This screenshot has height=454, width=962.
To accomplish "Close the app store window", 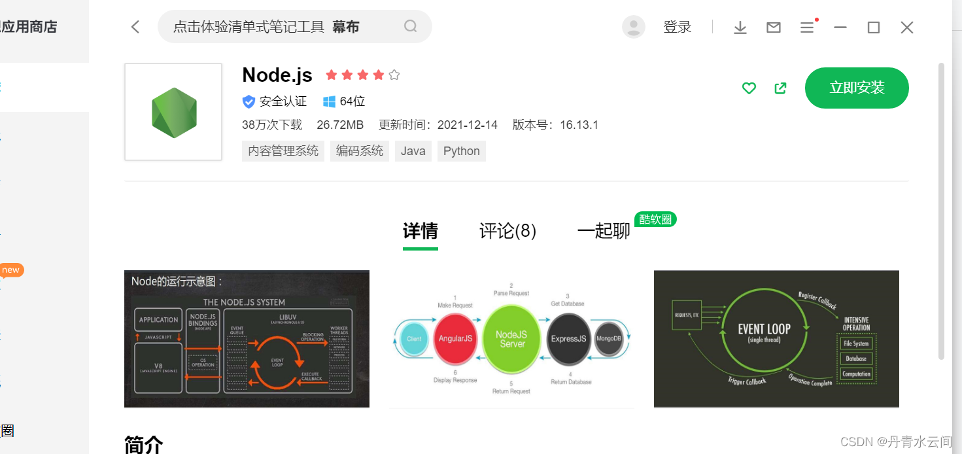I will tap(907, 27).
